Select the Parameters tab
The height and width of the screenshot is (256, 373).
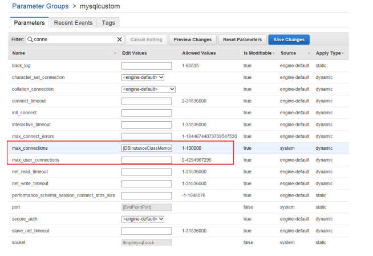[x=29, y=23]
